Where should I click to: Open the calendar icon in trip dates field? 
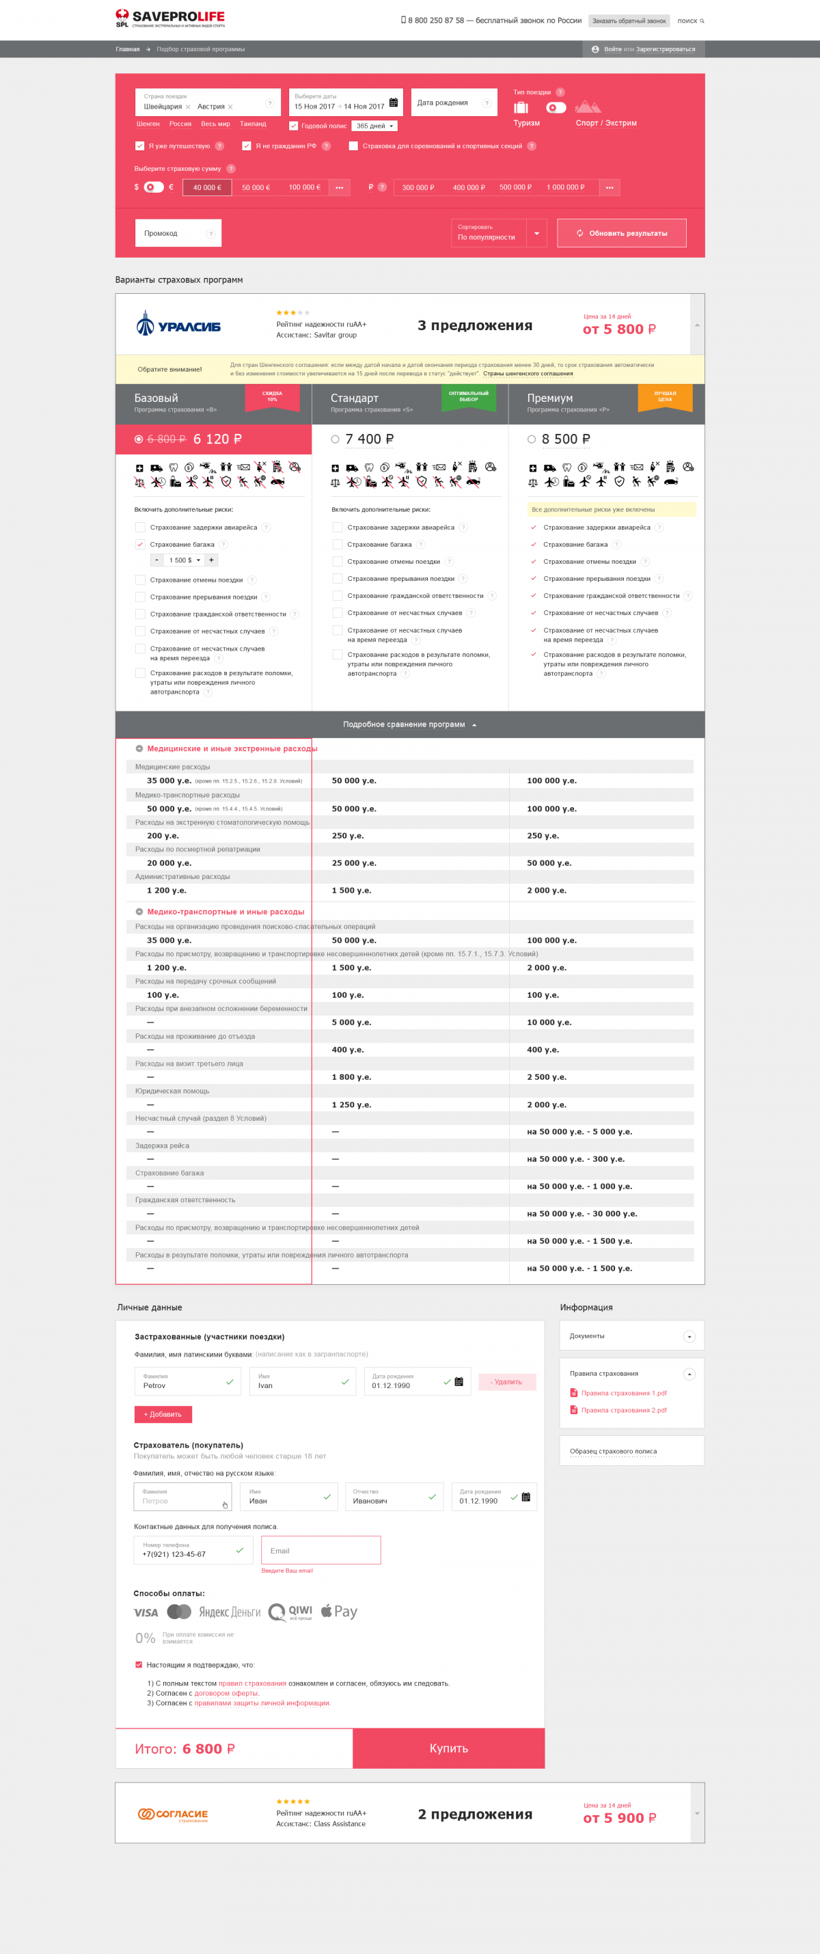click(x=393, y=103)
